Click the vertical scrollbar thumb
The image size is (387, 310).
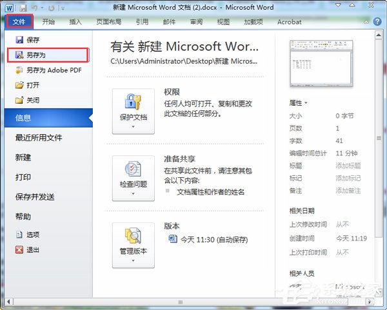pos(379,138)
